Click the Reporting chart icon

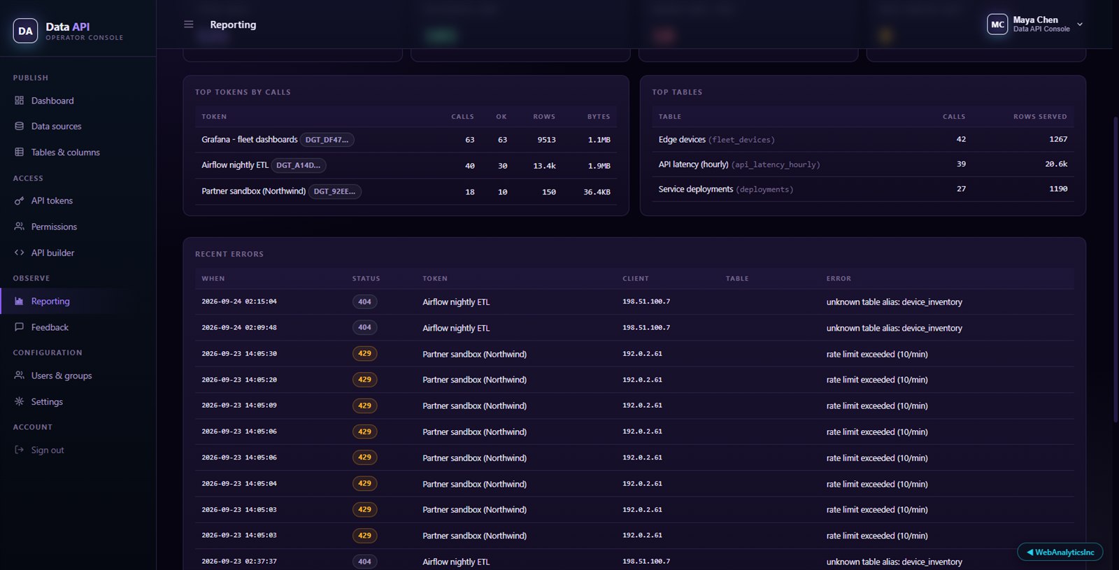click(20, 301)
